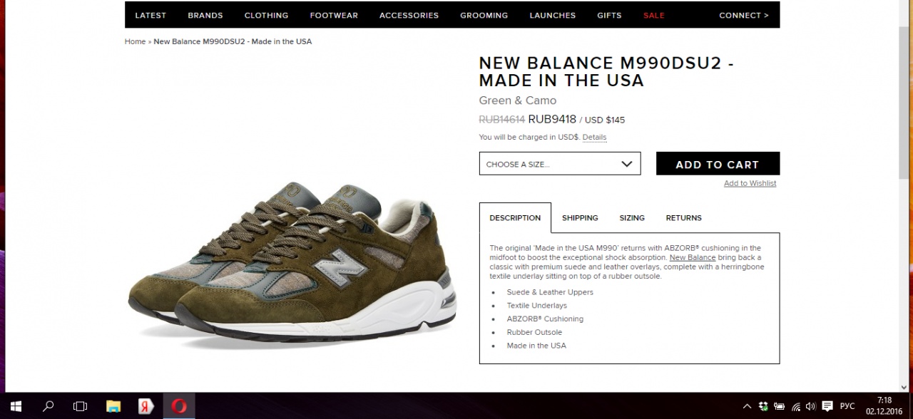Open the Details link about USD charges
The width and height of the screenshot is (913, 419).
tap(594, 137)
